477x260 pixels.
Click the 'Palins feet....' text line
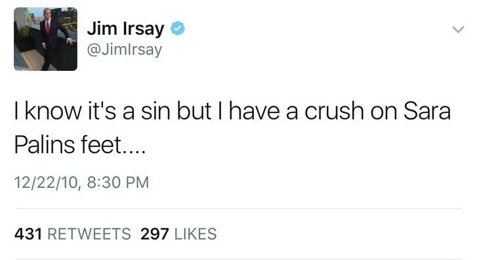tap(80, 144)
